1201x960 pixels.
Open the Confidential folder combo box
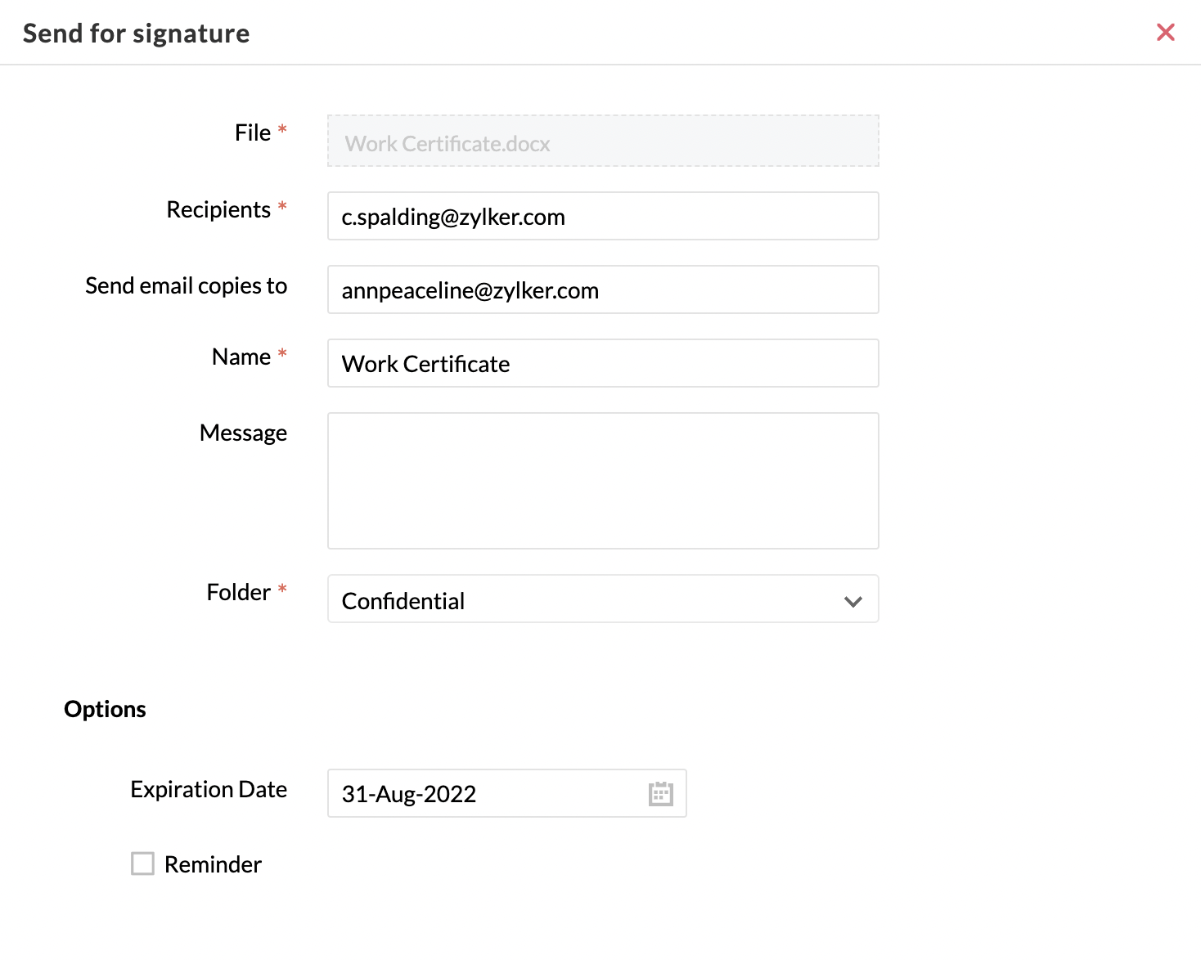click(603, 599)
